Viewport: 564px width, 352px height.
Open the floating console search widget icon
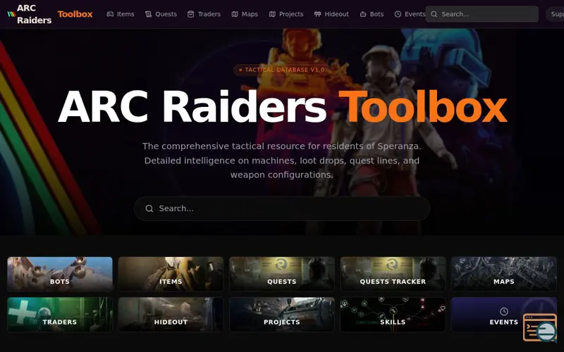tap(540, 327)
